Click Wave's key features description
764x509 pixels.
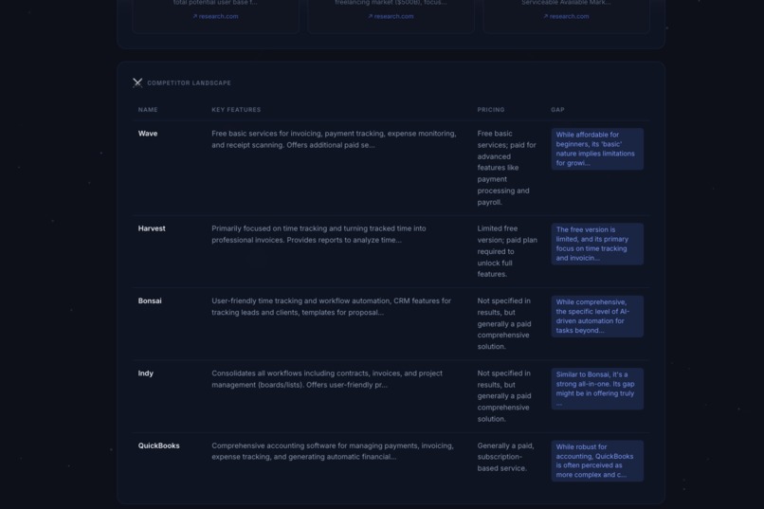[334, 139]
